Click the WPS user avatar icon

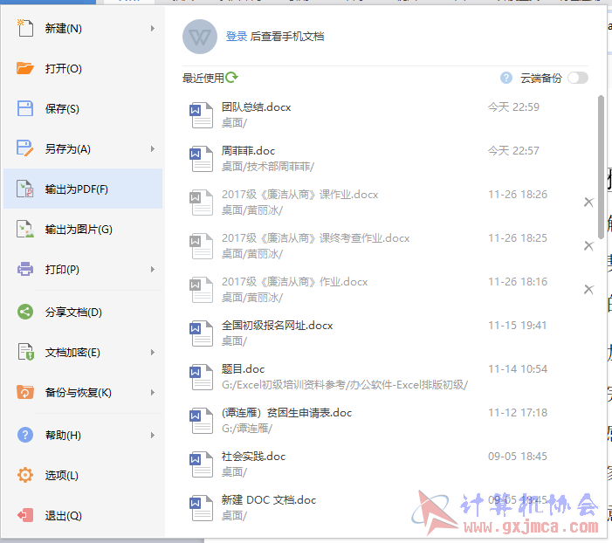[200, 37]
